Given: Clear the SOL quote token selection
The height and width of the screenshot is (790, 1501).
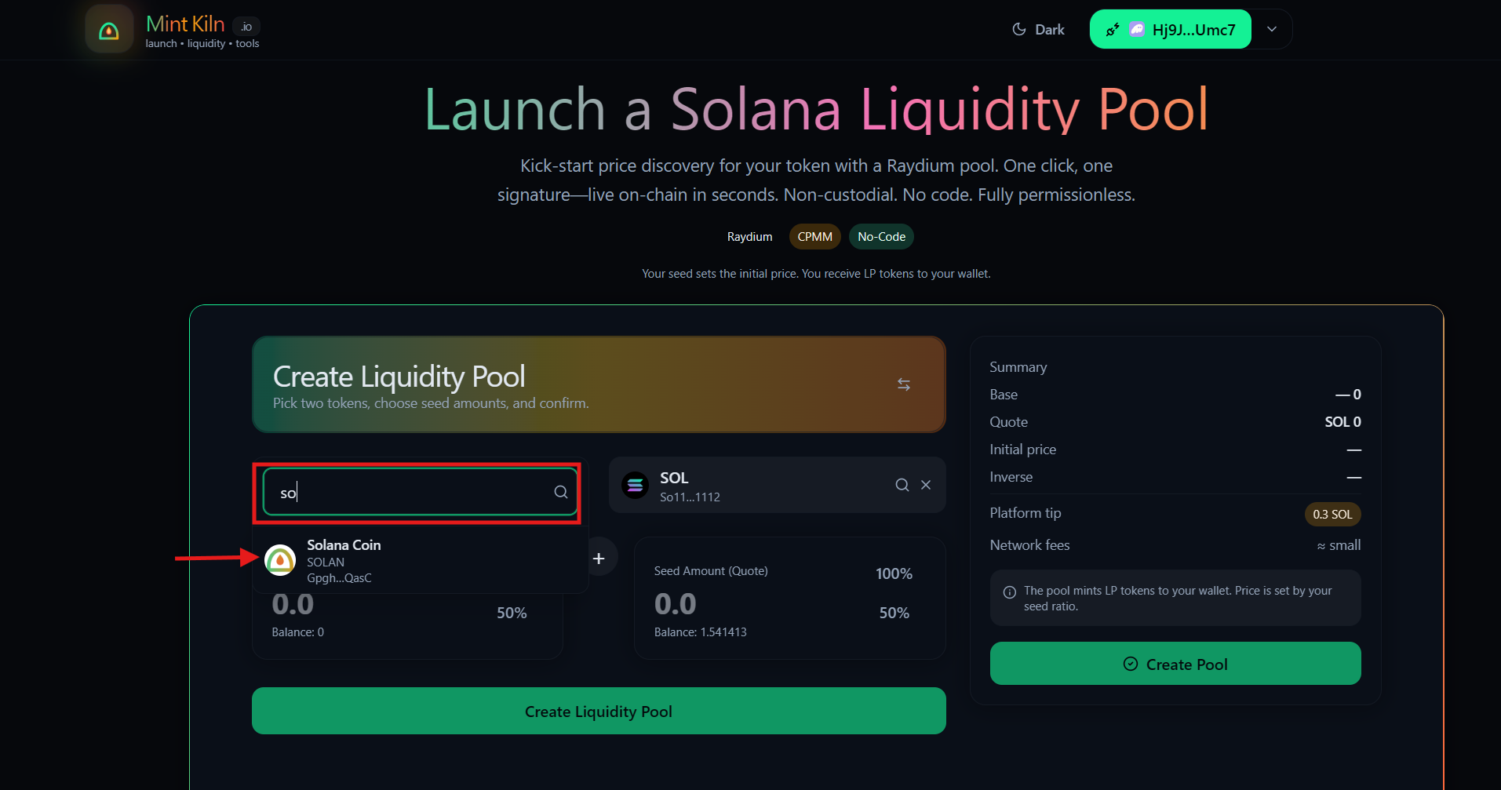Looking at the screenshot, I should click(x=926, y=486).
